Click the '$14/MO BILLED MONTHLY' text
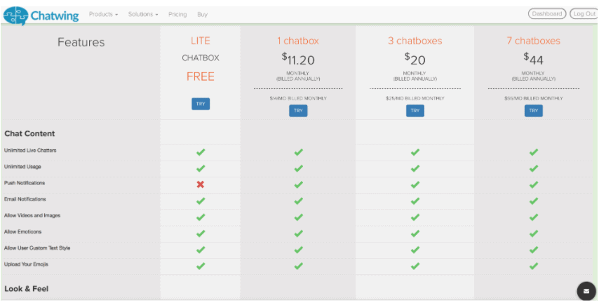 click(x=298, y=98)
